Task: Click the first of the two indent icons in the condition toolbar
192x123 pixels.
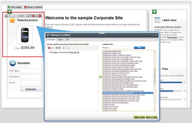Action: [64, 48]
